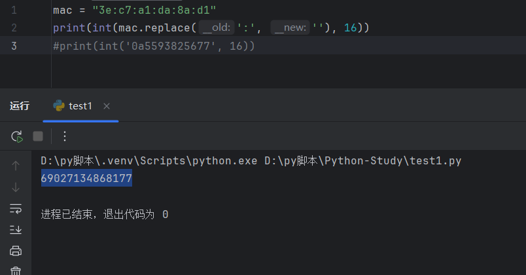
Task: Click the 运行 tool window title
Action: coord(20,106)
